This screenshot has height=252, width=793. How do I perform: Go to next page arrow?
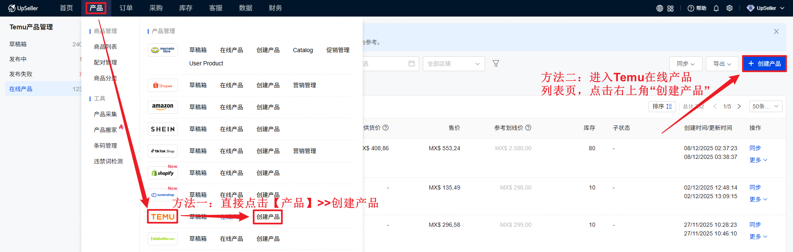coord(739,106)
